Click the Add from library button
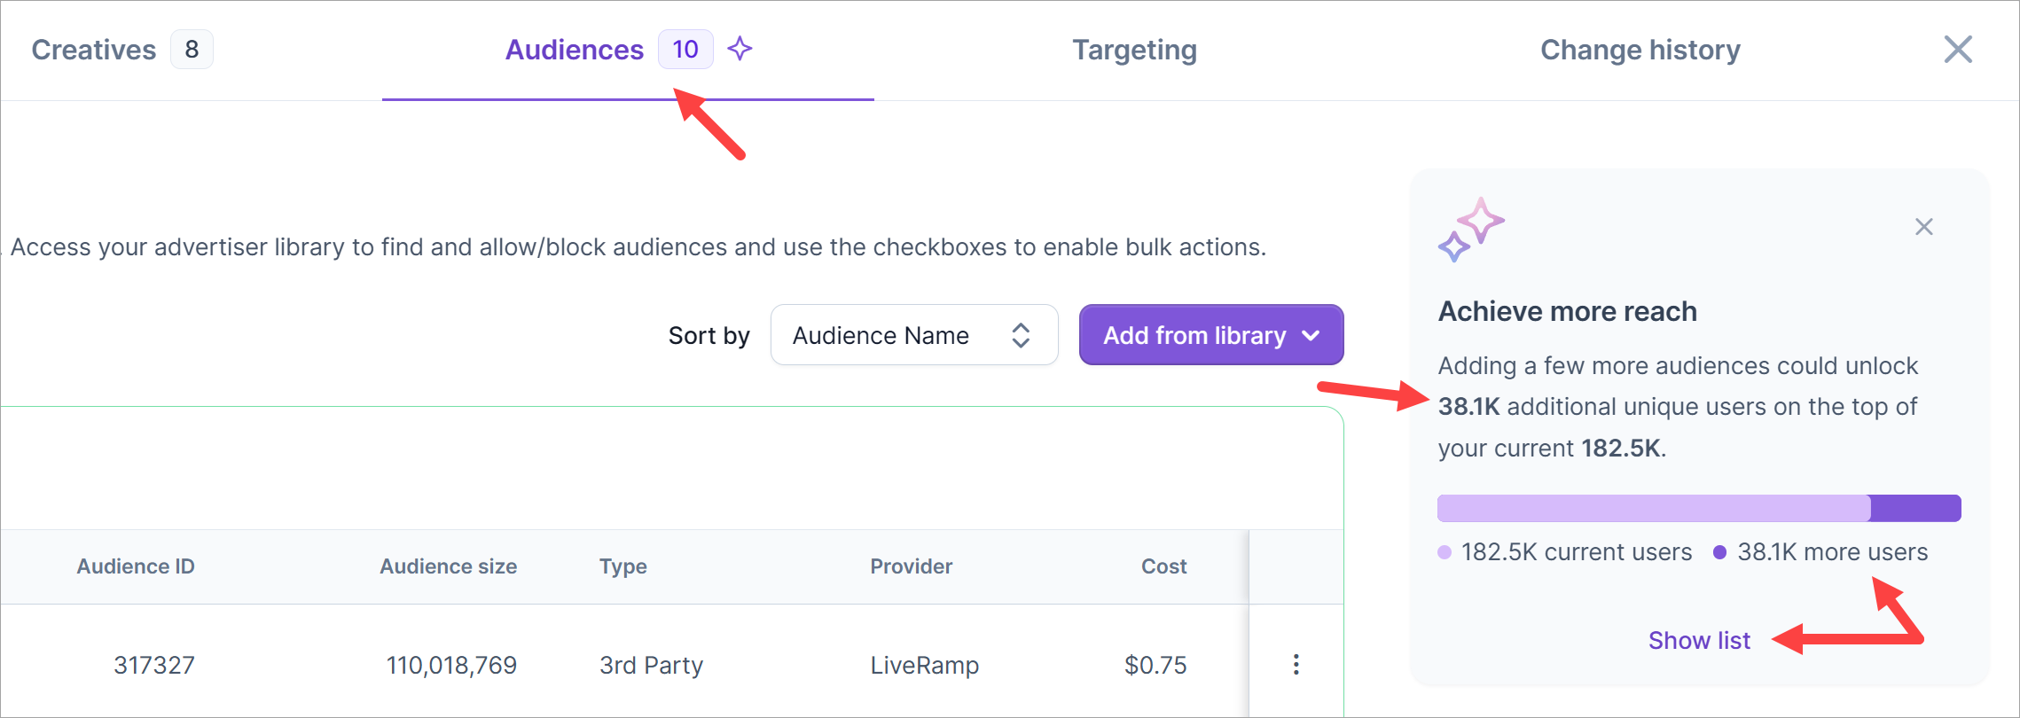The image size is (2020, 718). pos(1194,335)
